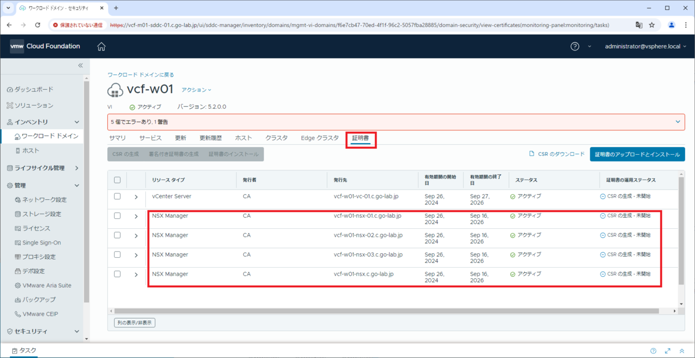The height and width of the screenshot is (358, 695).
Task: Switch to the Edge クラスタ tab
Action: tap(320, 138)
